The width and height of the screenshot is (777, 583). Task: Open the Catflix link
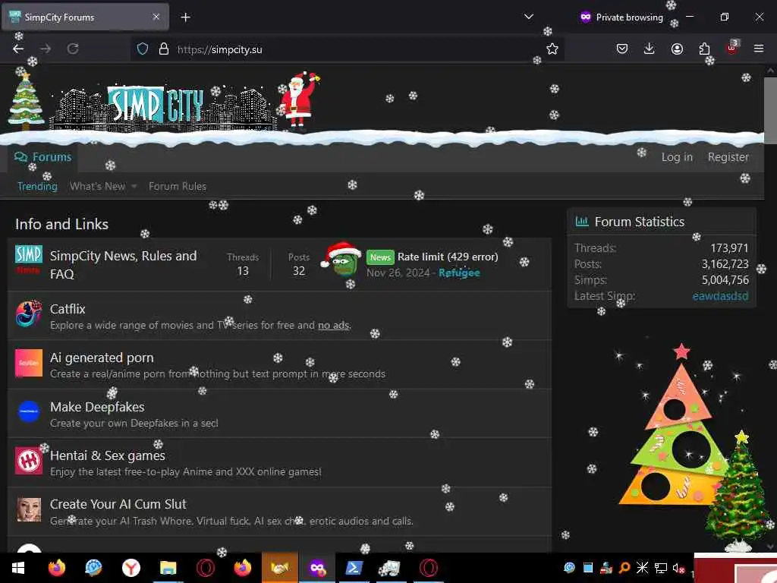68,309
